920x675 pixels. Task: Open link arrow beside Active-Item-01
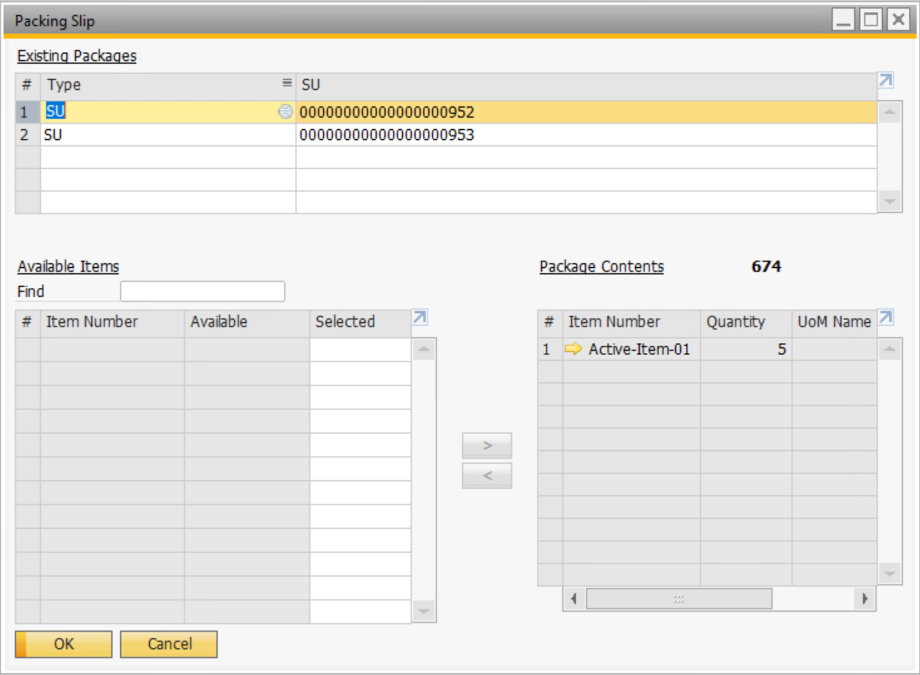click(x=573, y=349)
